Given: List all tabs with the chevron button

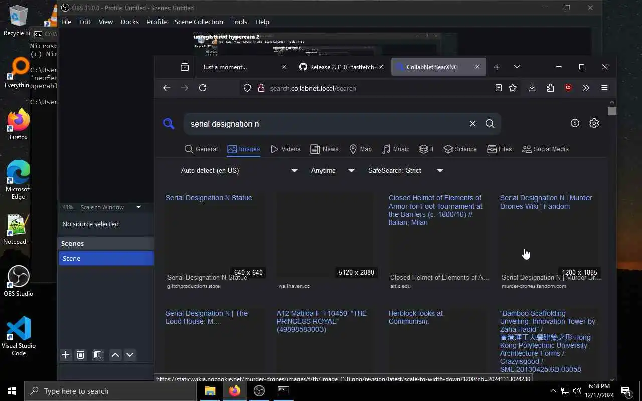Looking at the screenshot, I should tap(517, 67).
